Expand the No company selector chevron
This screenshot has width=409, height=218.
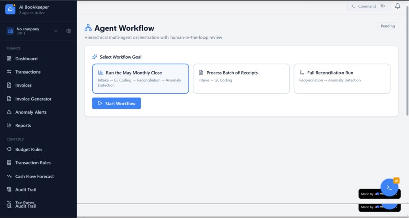(56, 31)
